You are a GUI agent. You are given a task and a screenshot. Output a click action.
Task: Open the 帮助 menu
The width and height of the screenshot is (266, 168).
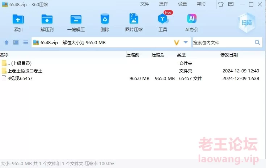(201, 4)
